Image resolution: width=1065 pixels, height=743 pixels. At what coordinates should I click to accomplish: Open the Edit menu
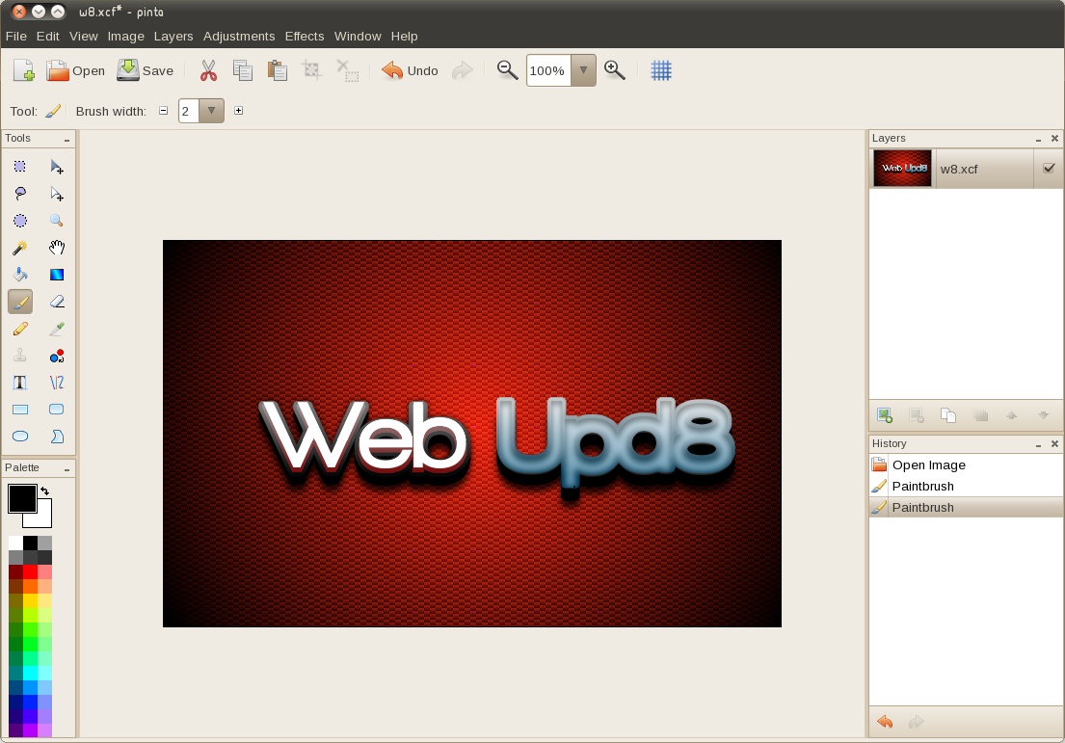[x=47, y=36]
